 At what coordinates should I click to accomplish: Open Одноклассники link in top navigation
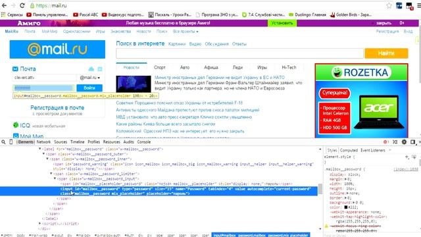(x=76, y=32)
